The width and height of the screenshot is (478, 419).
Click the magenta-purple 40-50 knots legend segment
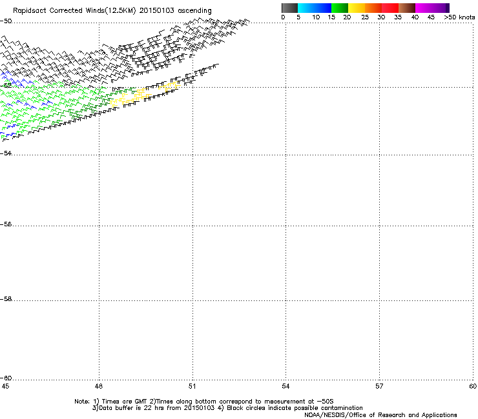point(432,8)
